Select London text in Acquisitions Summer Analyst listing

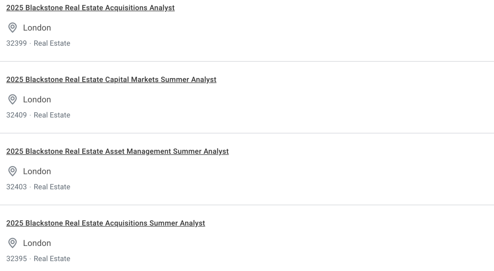point(37,243)
